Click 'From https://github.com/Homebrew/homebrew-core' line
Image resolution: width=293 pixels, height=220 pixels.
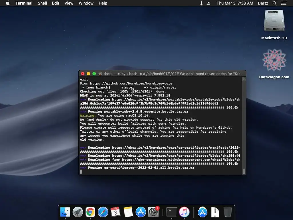click(126, 83)
